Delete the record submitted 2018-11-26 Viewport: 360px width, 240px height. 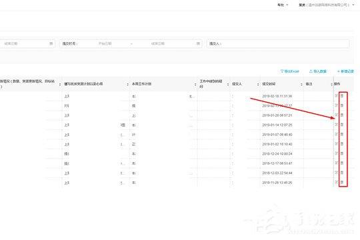click(342, 183)
